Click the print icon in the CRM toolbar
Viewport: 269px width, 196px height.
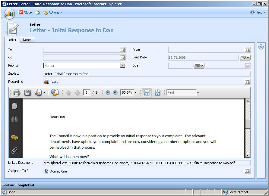(37, 12)
